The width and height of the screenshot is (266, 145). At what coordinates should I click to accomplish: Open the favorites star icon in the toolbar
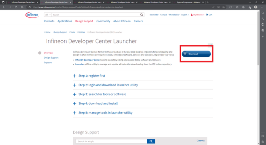(x=237, y=7)
